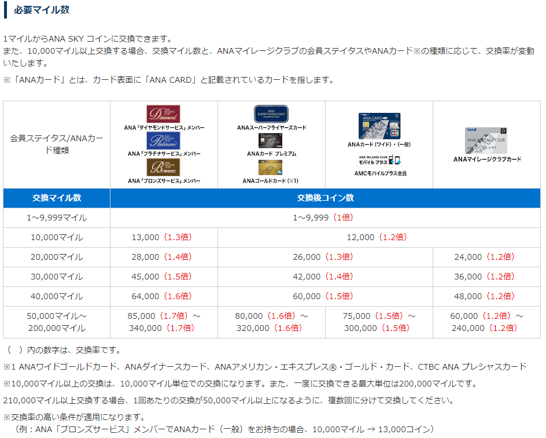Click the ANAマイレージクラブカード label

click(487, 159)
